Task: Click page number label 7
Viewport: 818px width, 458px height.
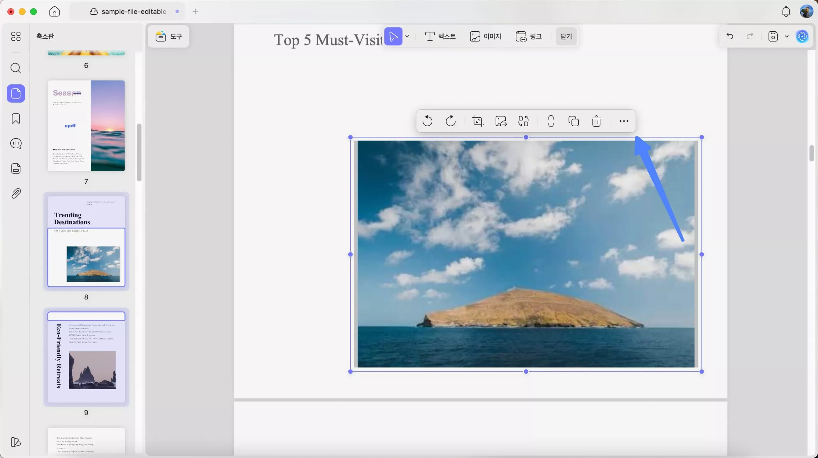Action: [x=86, y=181]
